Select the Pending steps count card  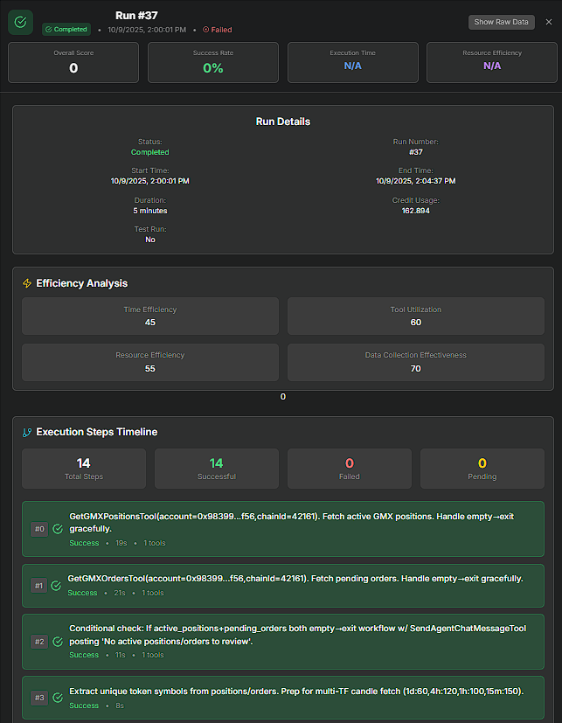[x=482, y=469]
